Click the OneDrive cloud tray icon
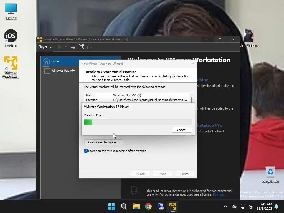The width and height of the screenshot is (284, 213). (x=234, y=206)
